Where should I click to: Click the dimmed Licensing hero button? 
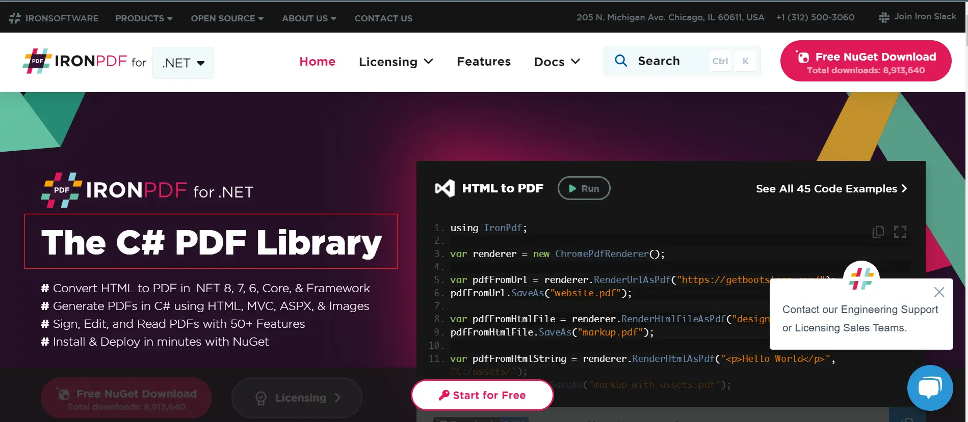(x=297, y=398)
